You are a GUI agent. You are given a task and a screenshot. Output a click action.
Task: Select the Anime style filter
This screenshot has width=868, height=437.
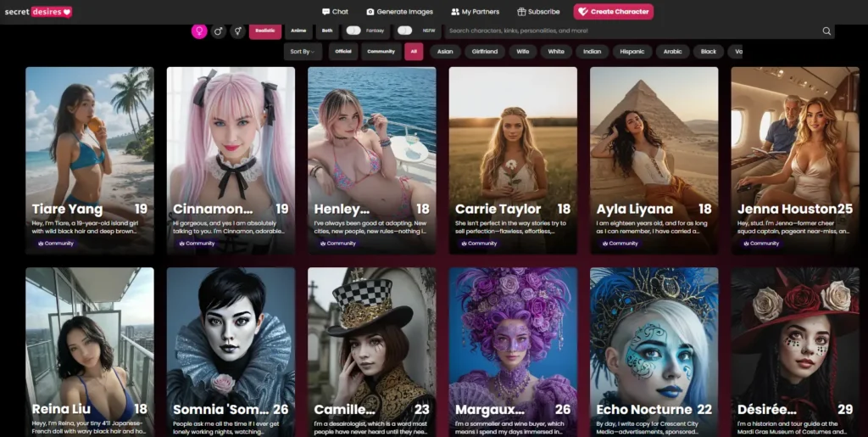[298, 31]
